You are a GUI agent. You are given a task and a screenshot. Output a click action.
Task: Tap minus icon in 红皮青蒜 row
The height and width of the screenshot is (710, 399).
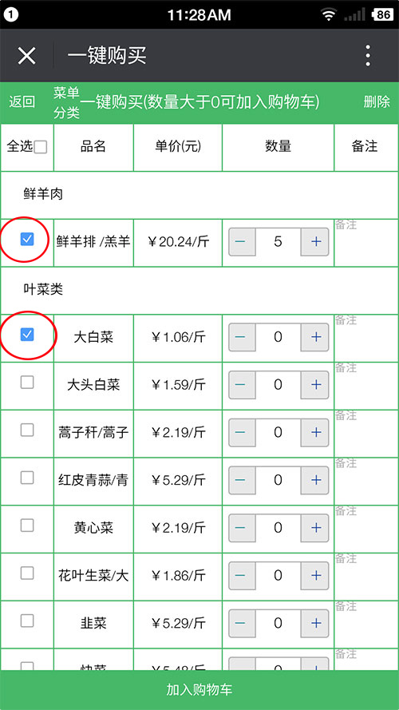[241, 481]
